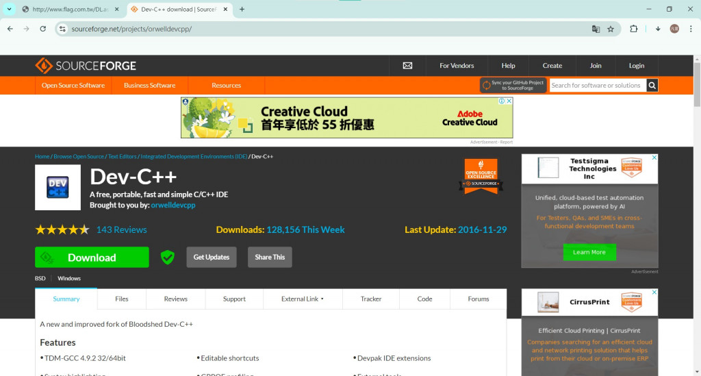Open Resources menu
This screenshot has width=701, height=376.
coord(226,86)
